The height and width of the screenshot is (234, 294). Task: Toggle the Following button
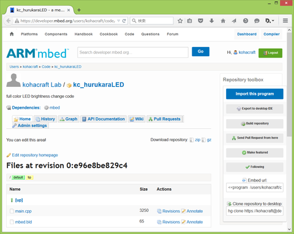pos(255,167)
